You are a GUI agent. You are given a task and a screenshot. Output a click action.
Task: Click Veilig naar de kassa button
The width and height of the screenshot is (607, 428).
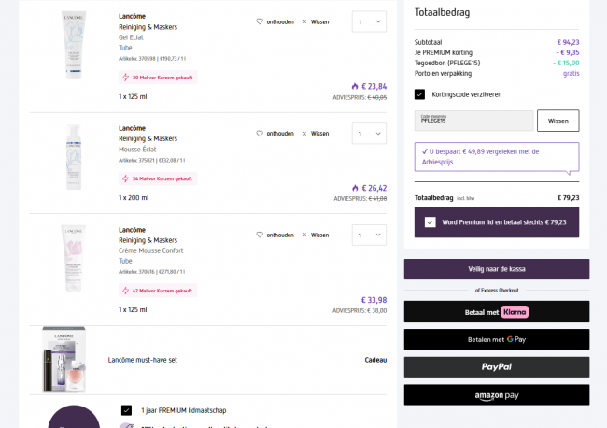tap(496, 269)
